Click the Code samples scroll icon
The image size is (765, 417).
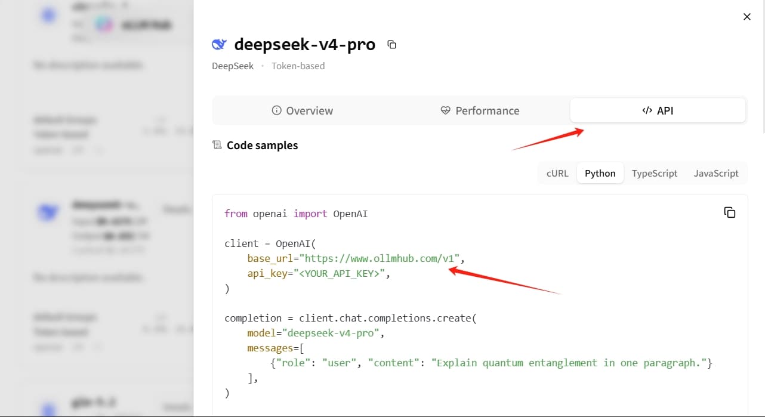click(x=217, y=145)
